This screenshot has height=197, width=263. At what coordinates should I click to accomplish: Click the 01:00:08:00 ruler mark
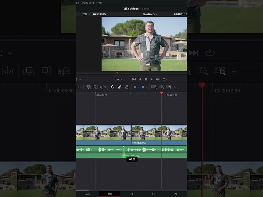(102, 95)
